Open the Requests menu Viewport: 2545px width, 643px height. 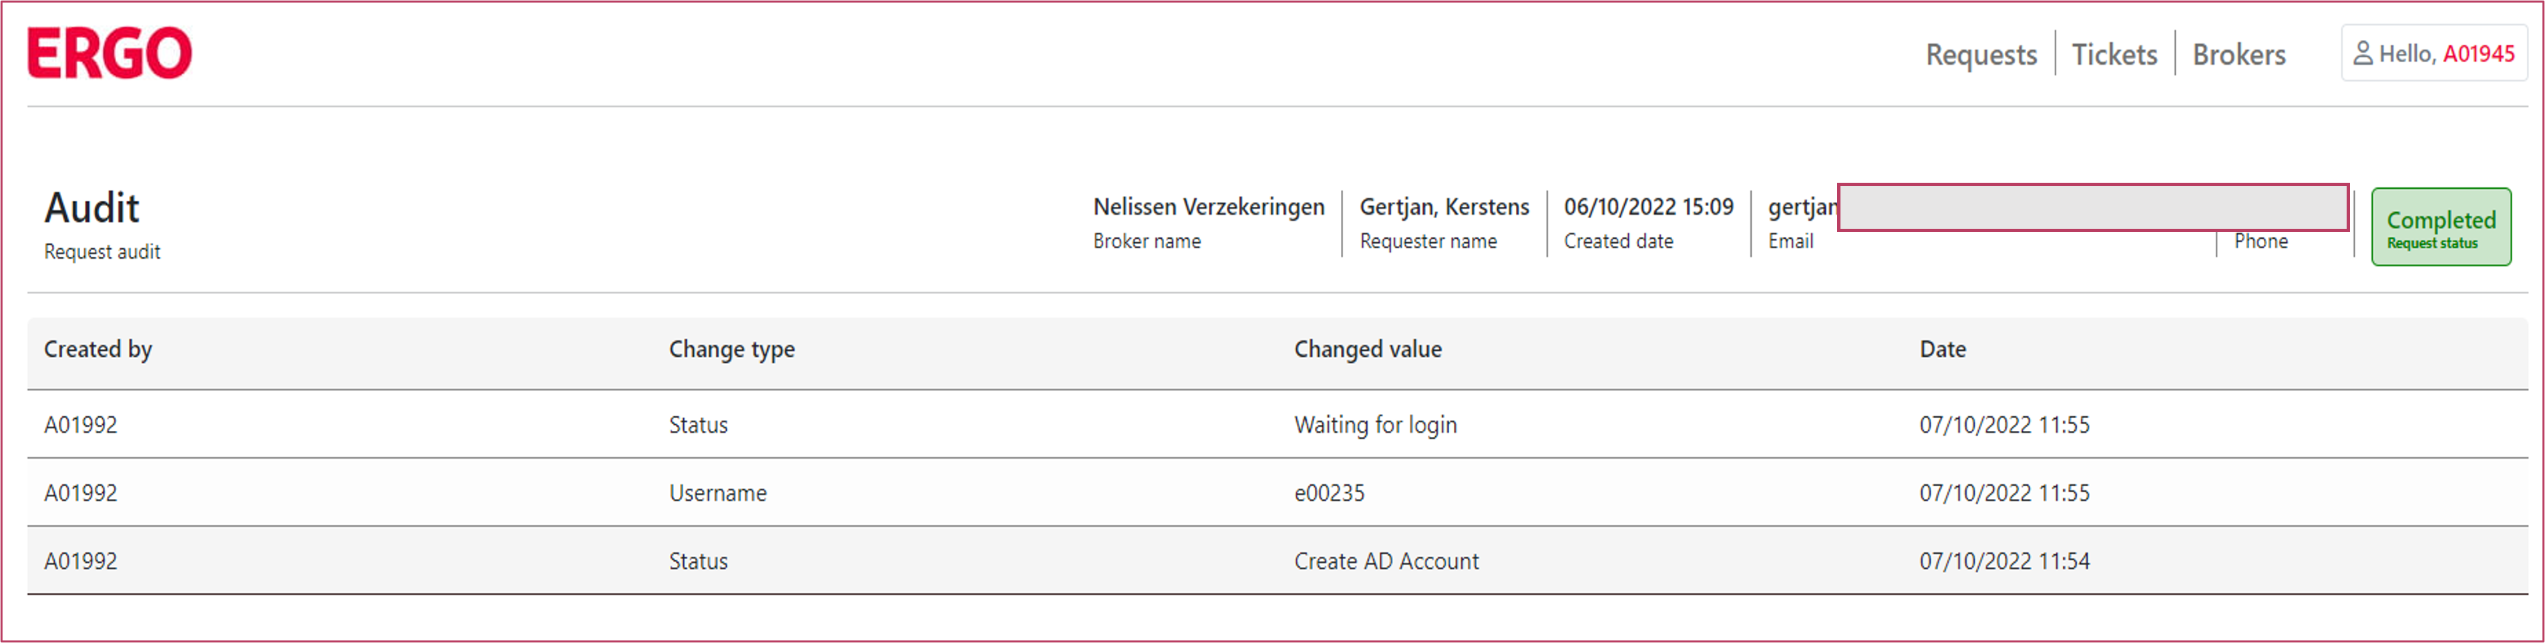1981,54
